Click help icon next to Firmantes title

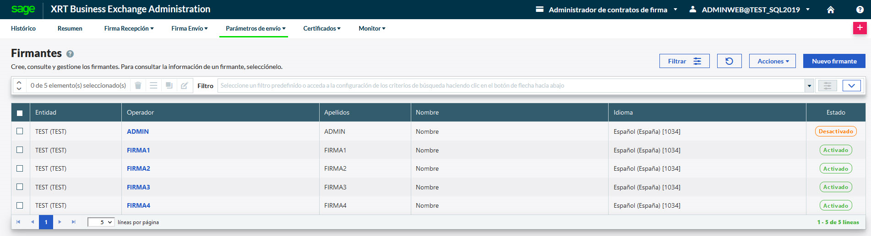(70, 54)
